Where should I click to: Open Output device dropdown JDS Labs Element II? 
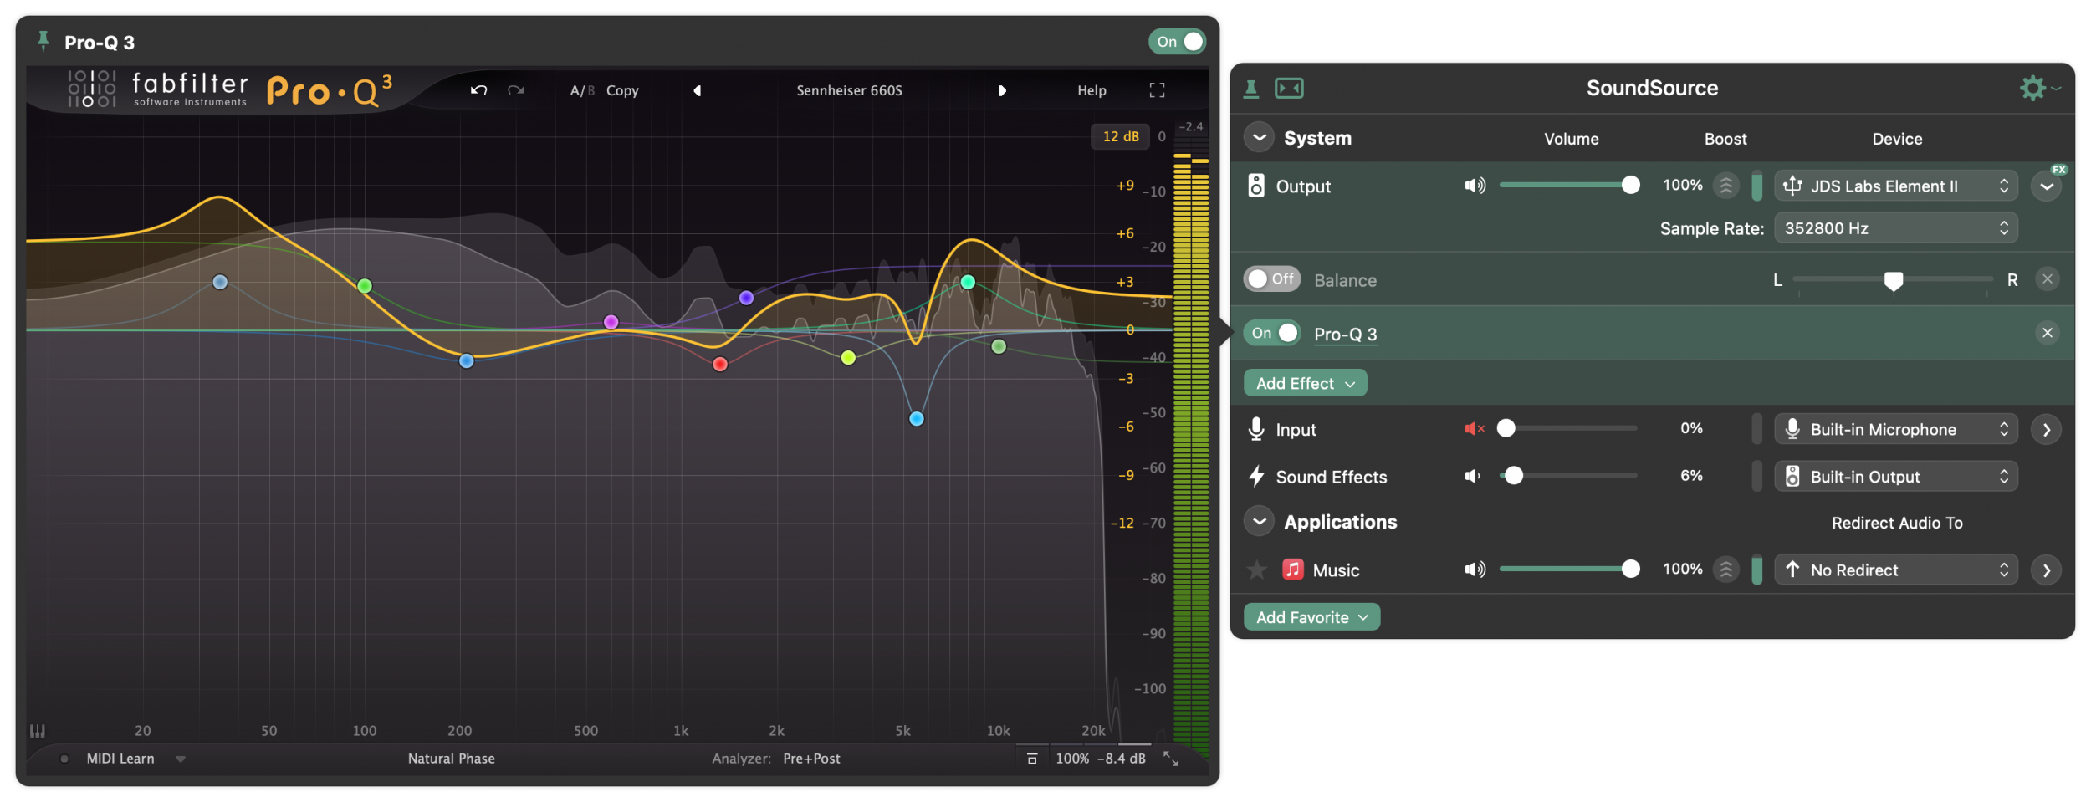coord(1896,186)
